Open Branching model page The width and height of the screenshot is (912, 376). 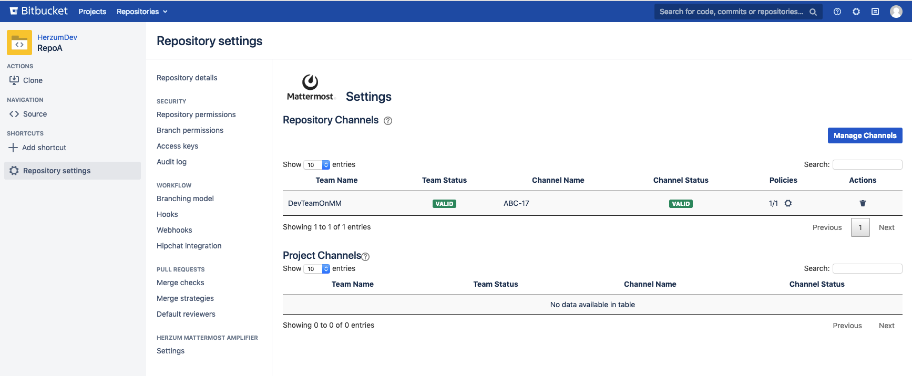(185, 199)
